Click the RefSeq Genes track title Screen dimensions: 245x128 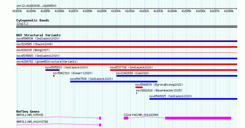[x=28, y=112]
